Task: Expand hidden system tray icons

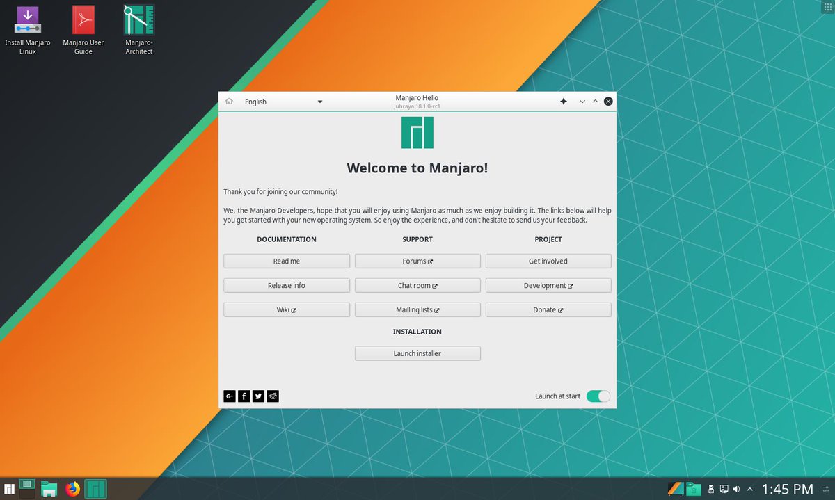Action: click(751, 489)
